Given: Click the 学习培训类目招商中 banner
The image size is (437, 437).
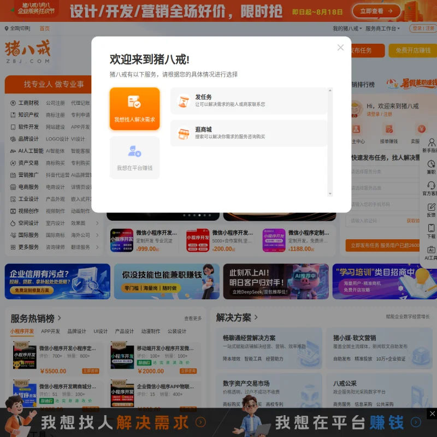Looking at the screenshot, I should (385, 281).
